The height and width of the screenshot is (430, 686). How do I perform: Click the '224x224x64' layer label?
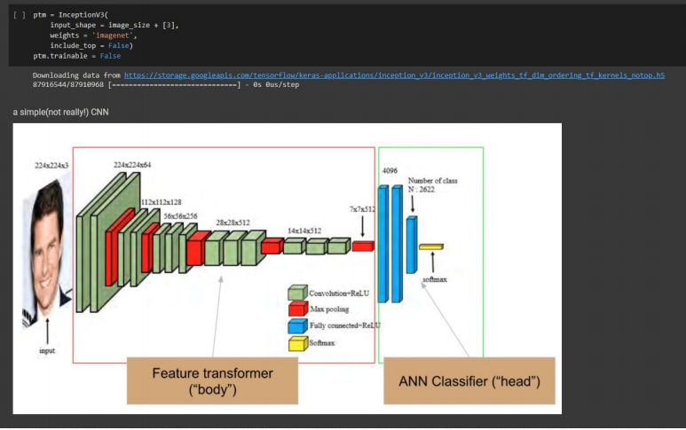[x=132, y=165]
